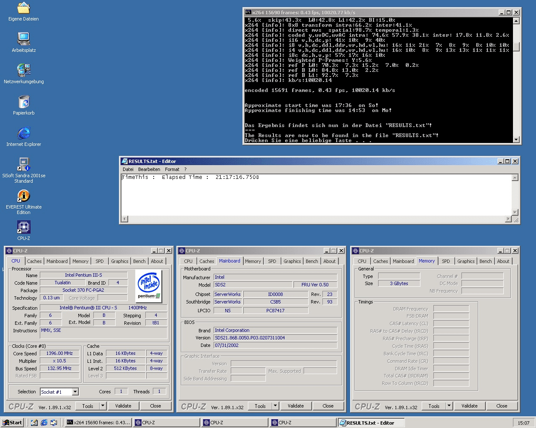Open the RESULTS.txt Editor window system icon
The image size is (536, 428).
click(x=124, y=161)
